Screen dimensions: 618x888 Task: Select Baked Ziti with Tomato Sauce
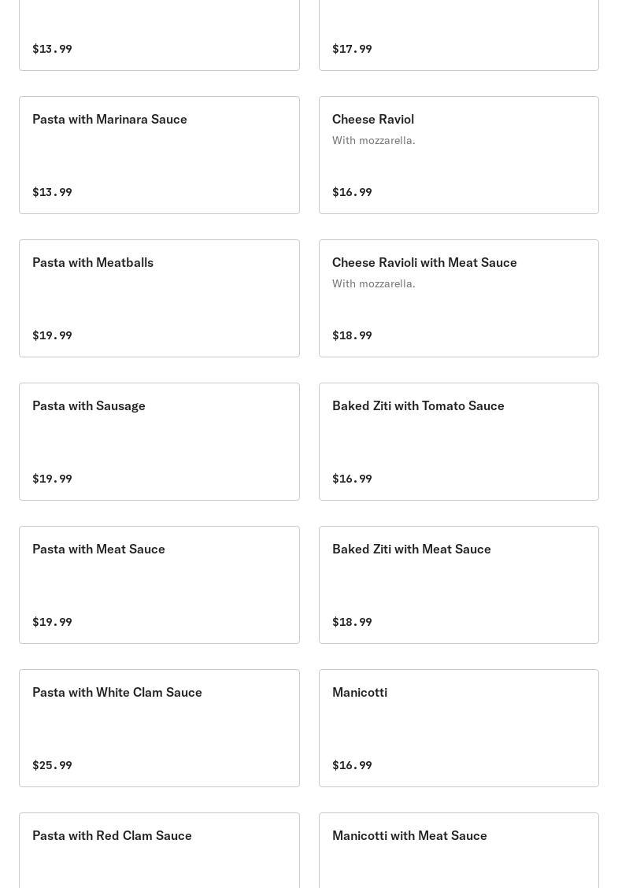(458, 441)
